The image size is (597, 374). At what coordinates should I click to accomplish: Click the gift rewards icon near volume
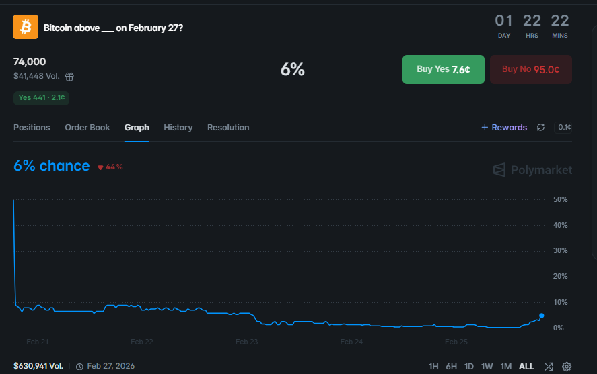[69, 77]
